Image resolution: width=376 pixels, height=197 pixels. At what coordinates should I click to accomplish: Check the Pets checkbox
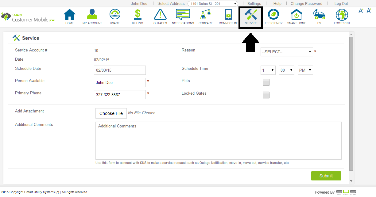coord(266,82)
